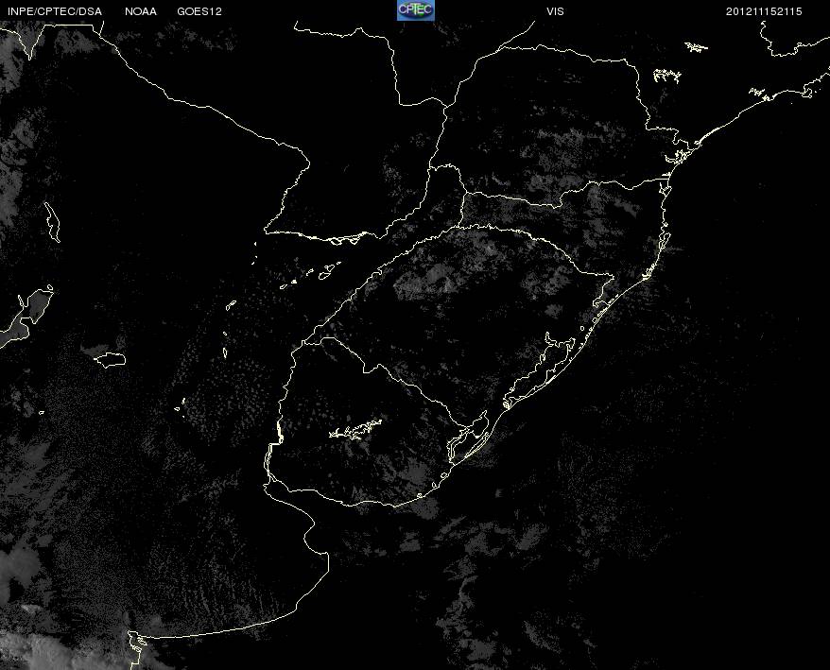
Task: Click the VIS channel label
Action: (x=555, y=11)
